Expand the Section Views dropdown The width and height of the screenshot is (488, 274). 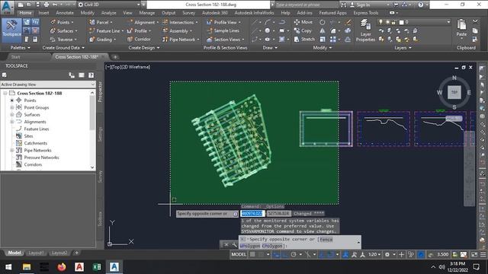pos(243,40)
